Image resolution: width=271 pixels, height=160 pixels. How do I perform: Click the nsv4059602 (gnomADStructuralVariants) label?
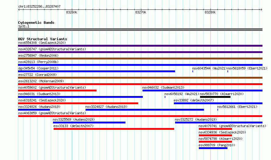coord(52,87)
